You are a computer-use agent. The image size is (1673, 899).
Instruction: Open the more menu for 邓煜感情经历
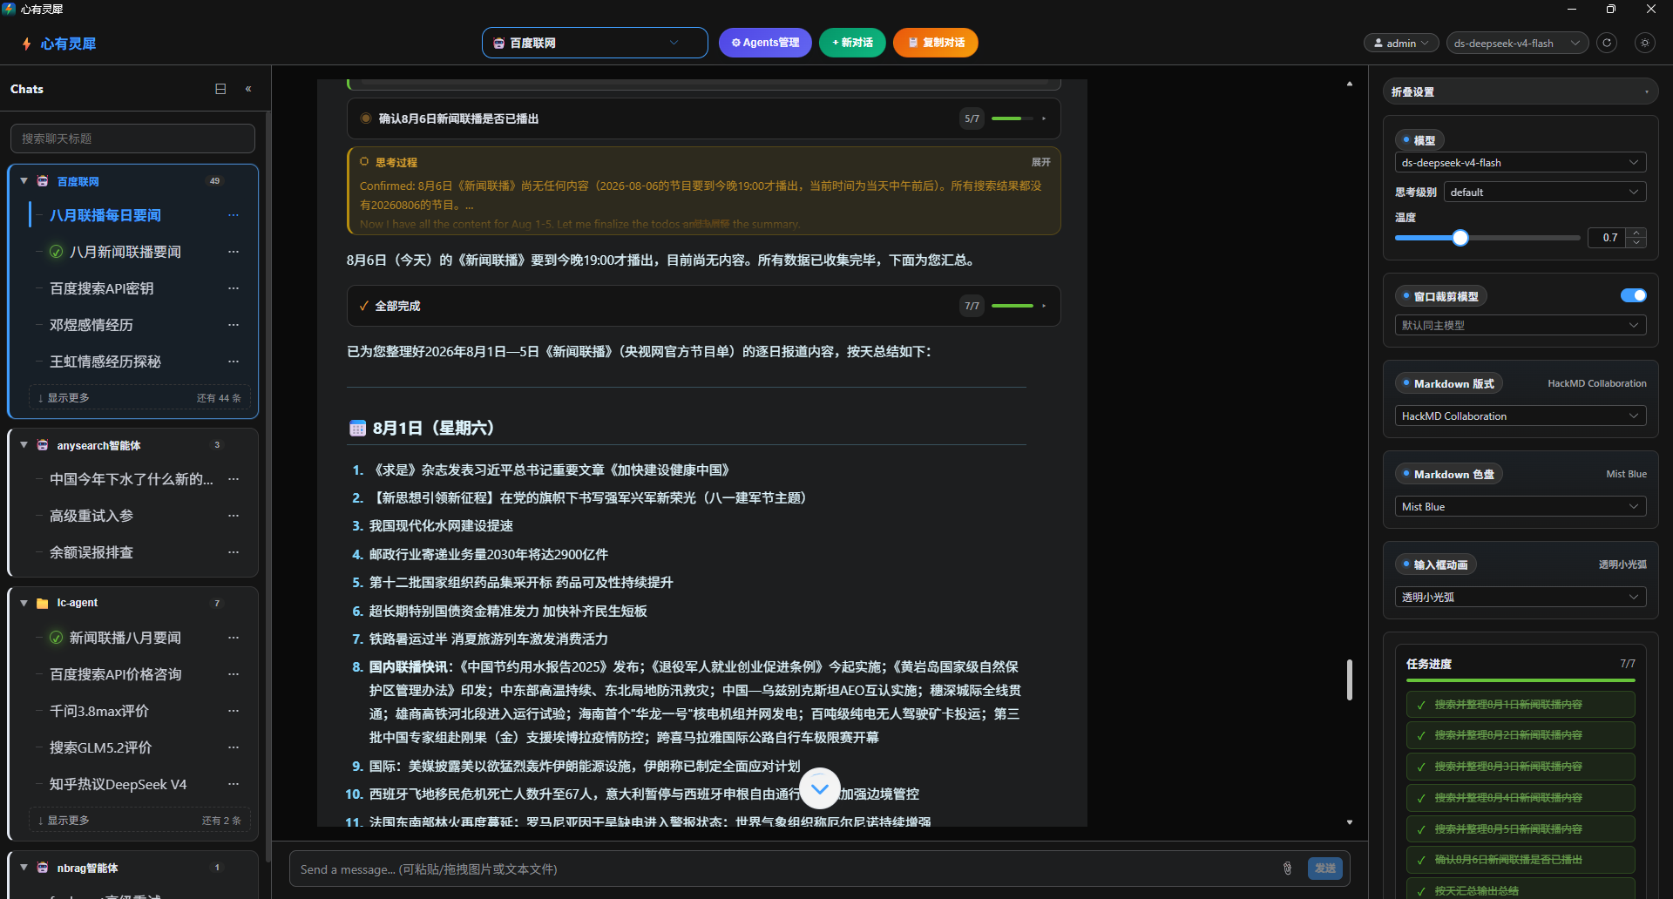(x=234, y=325)
